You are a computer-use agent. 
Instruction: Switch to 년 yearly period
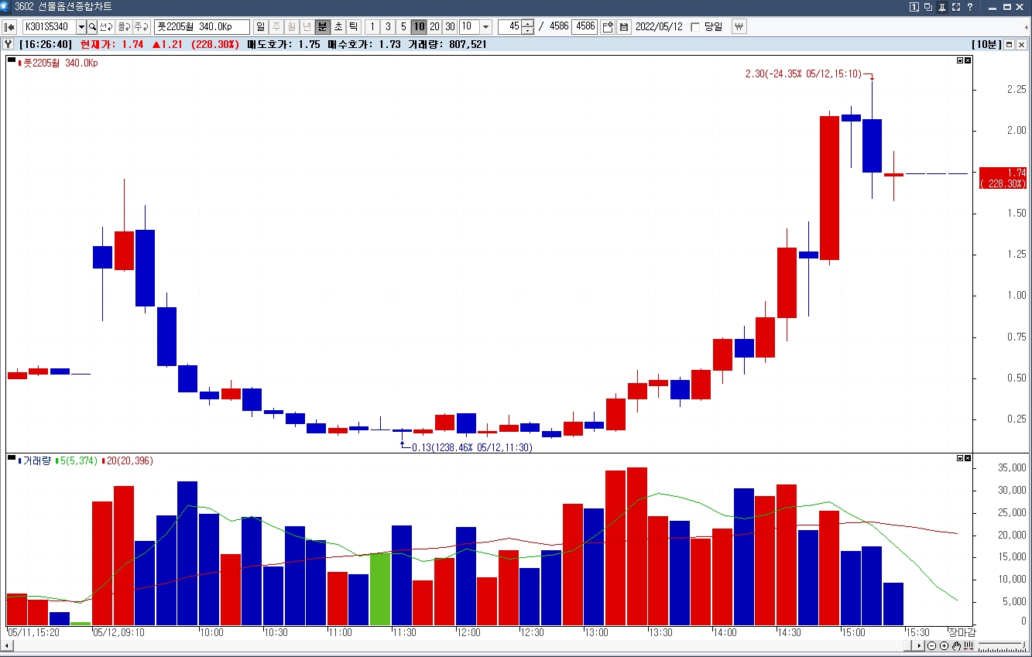click(x=307, y=27)
